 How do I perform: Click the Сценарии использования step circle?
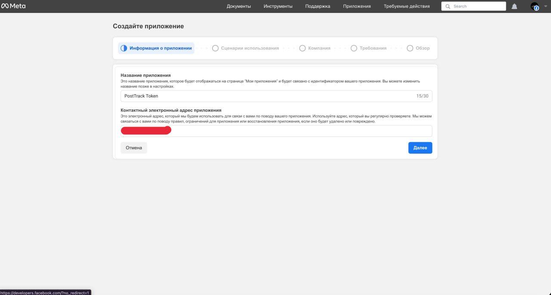[x=215, y=48]
